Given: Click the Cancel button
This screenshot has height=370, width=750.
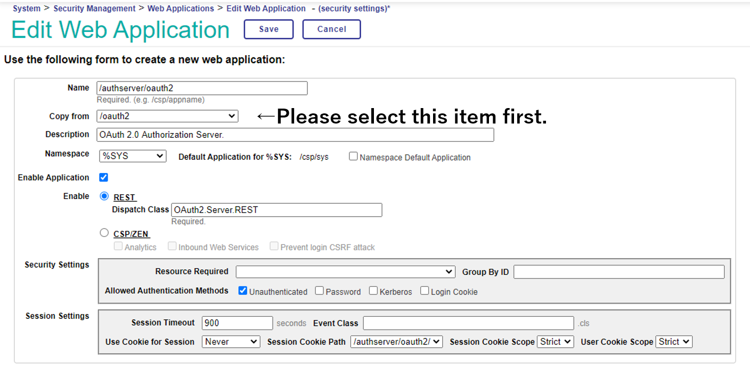Looking at the screenshot, I should [331, 29].
